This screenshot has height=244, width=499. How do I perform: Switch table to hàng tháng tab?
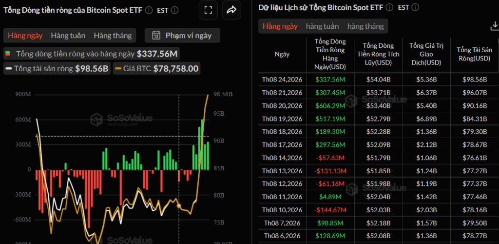[365, 26]
